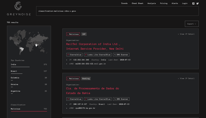Click Looks Like EternalBlue tag on Bahia result
Screen dimensions: 206x118
tap(98, 99)
